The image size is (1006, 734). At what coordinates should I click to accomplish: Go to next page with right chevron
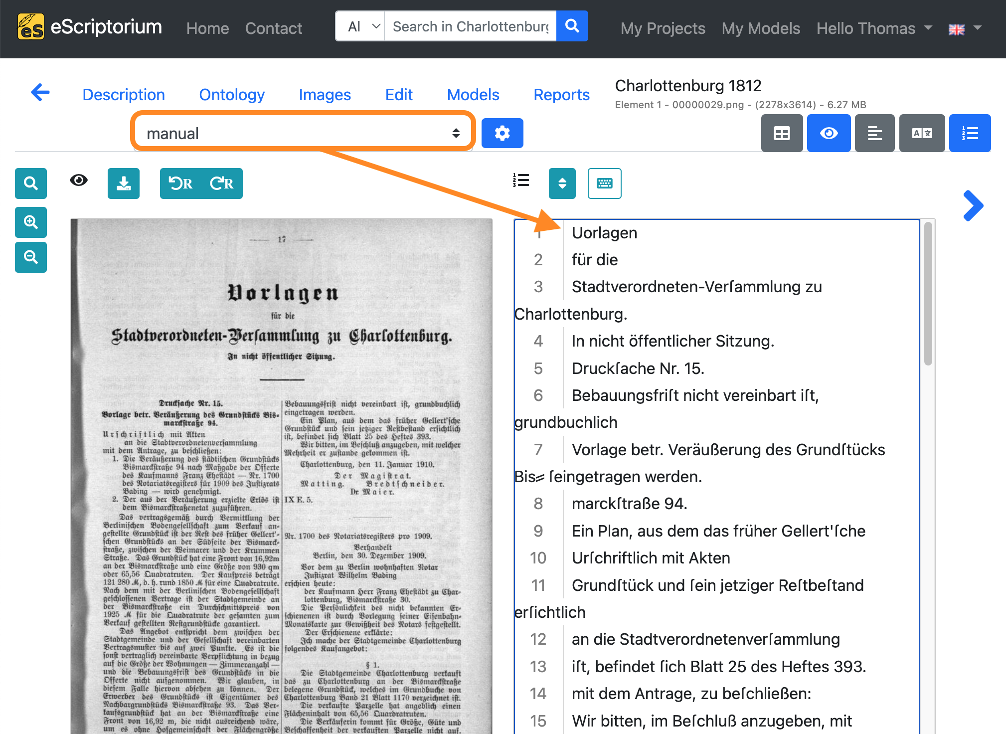pyautogui.click(x=973, y=205)
